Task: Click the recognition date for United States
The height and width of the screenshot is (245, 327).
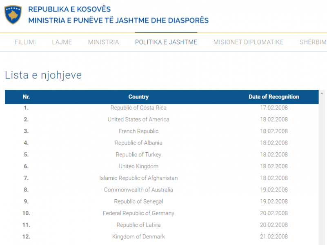Action: point(274,120)
